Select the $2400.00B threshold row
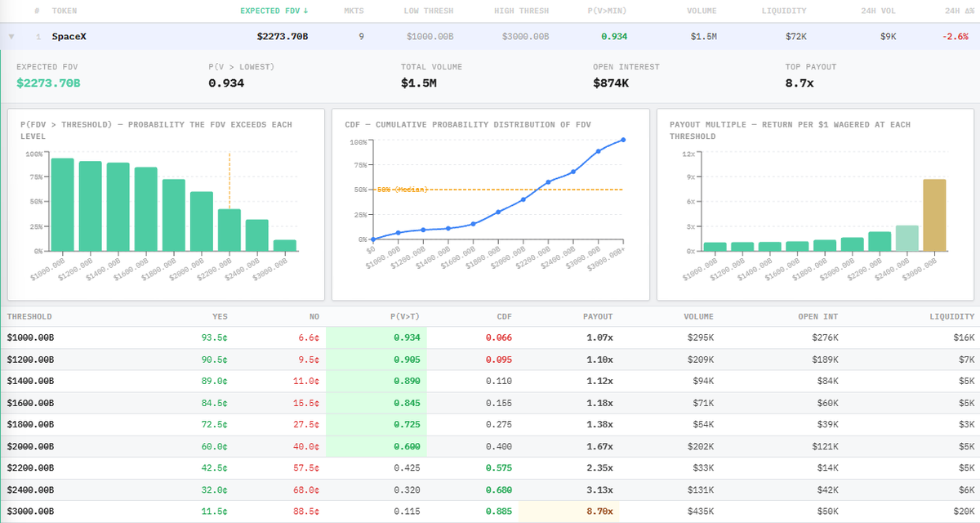Image resolution: width=980 pixels, height=523 pixels. pyautogui.click(x=490, y=489)
